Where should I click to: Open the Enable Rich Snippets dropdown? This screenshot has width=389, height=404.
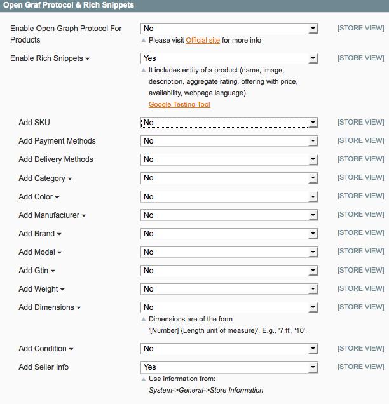[229, 58]
